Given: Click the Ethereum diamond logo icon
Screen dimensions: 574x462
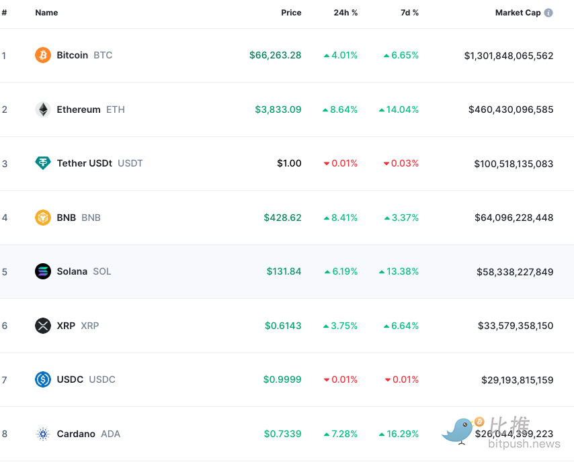Looking at the screenshot, I should tap(43, 109).
